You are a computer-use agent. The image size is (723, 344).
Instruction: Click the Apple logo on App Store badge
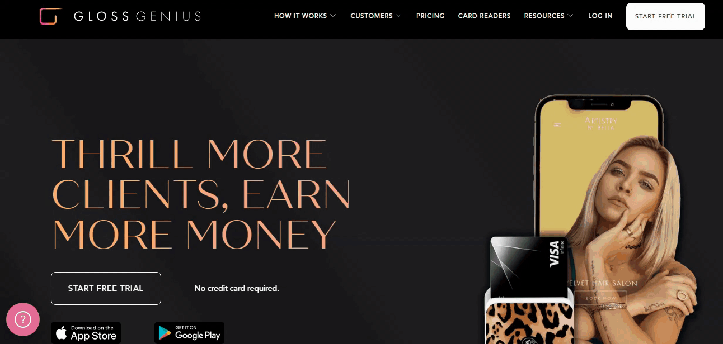[62, 333]
